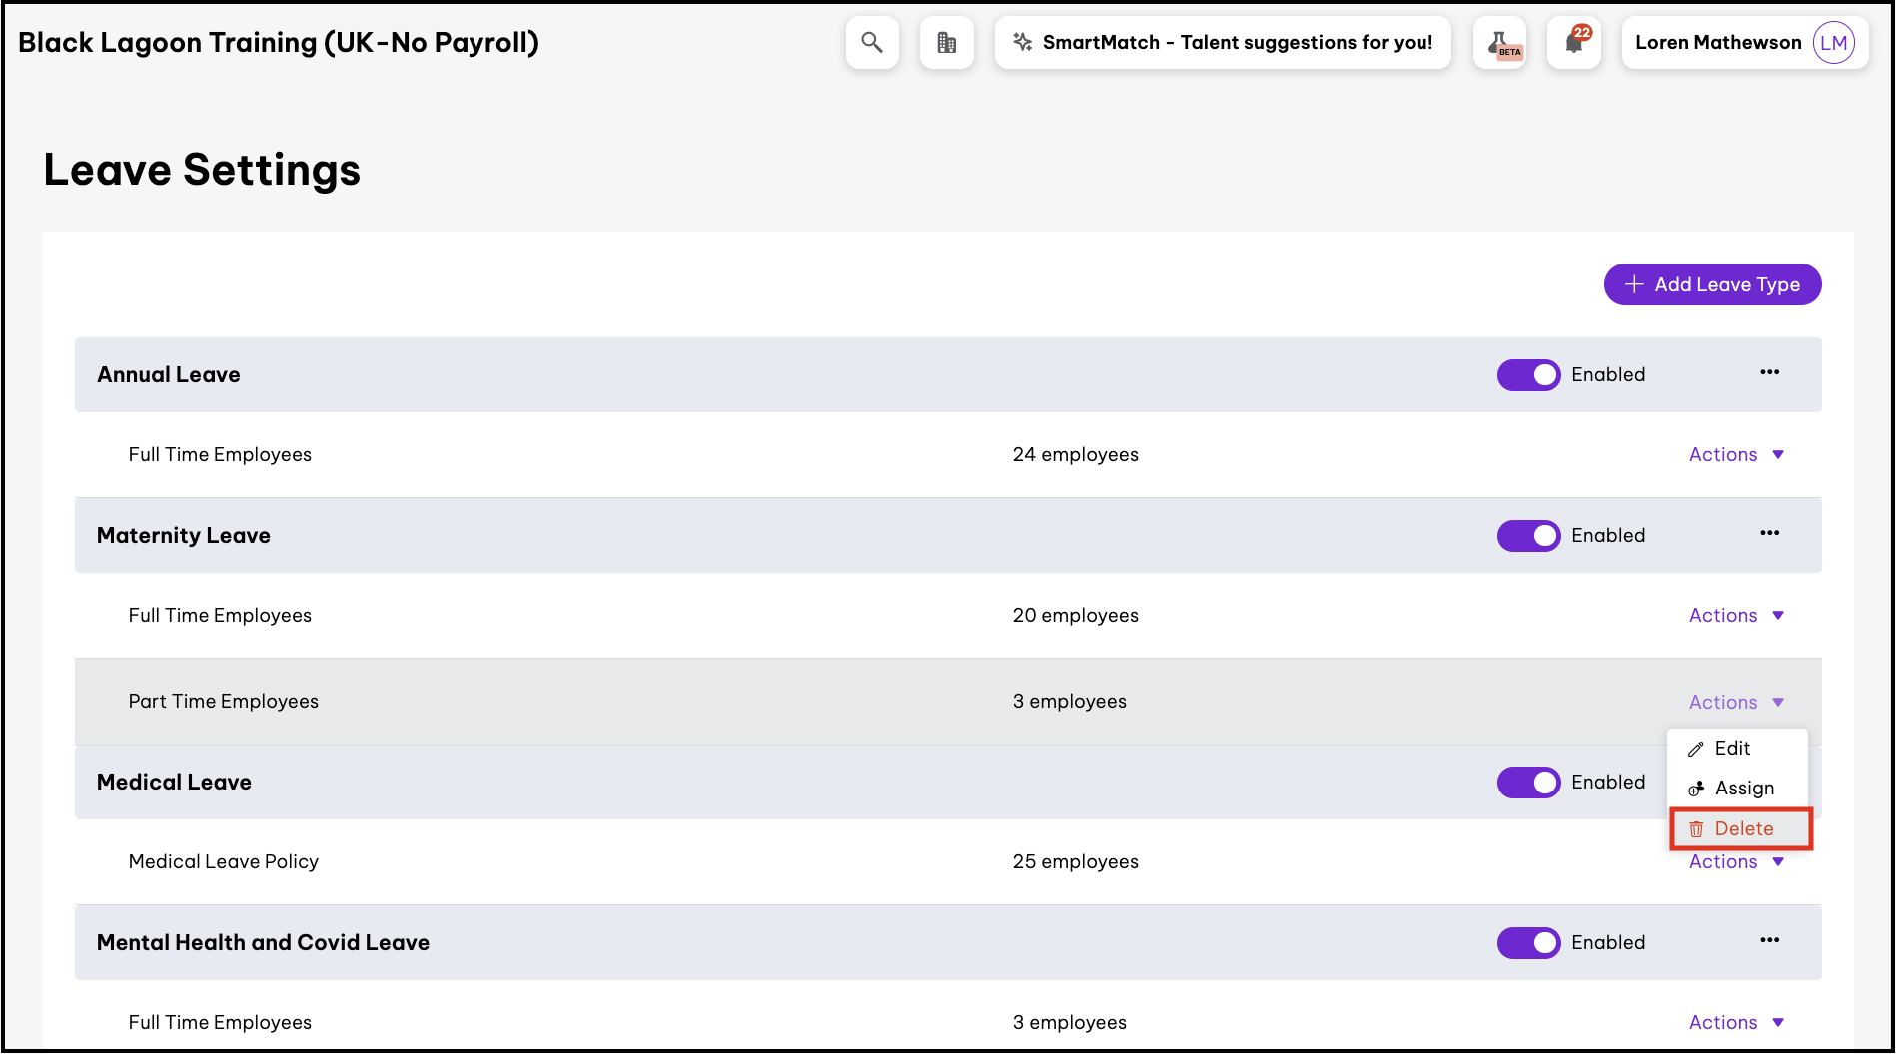The width and height of the screenshot is (1896, 1054).
Task: Collapse Actions dropdown for Part Time Employees
Action: pos(1735,703)
